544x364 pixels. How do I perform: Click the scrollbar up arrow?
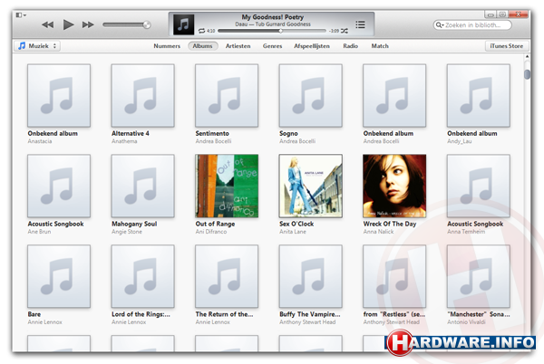(x=527, y=56)
